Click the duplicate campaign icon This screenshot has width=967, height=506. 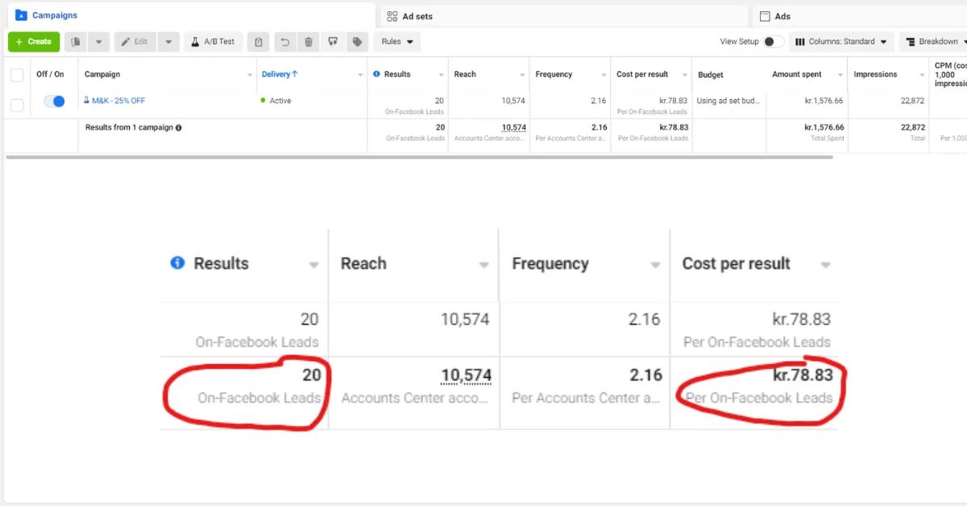(76, 42)
